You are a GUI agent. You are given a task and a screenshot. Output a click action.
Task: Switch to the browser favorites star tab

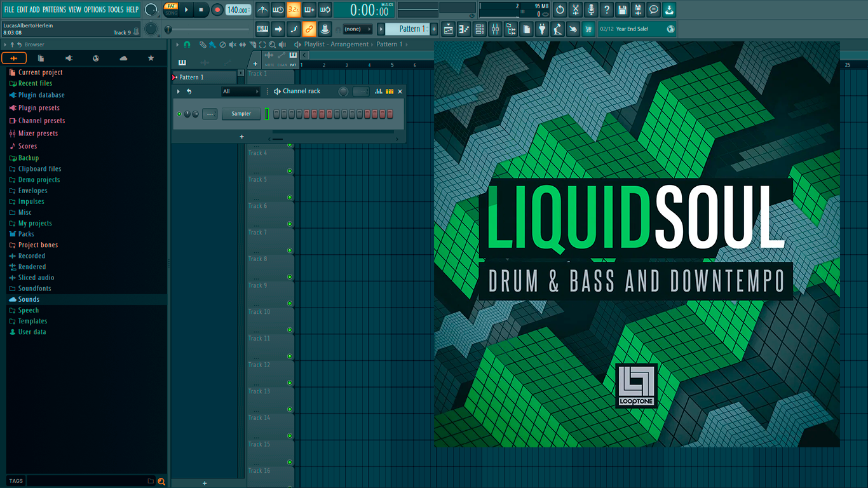151,58
